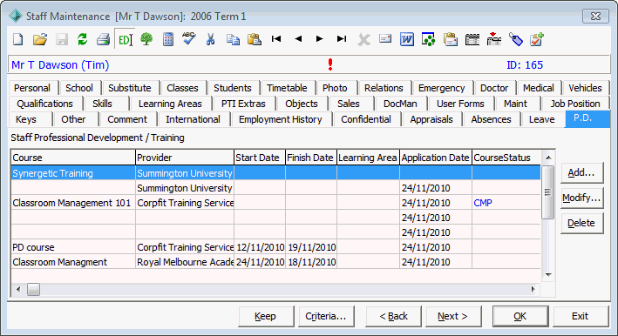Click the vertical scrollbar down arrow
Viewport: 618px width, 336px height.
tap(548, 274)
